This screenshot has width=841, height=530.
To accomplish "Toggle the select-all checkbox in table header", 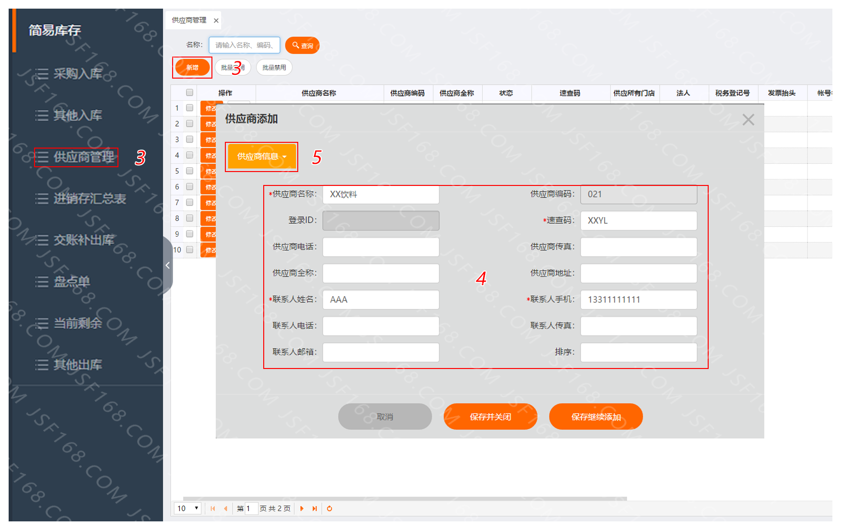I will [189, 92].
